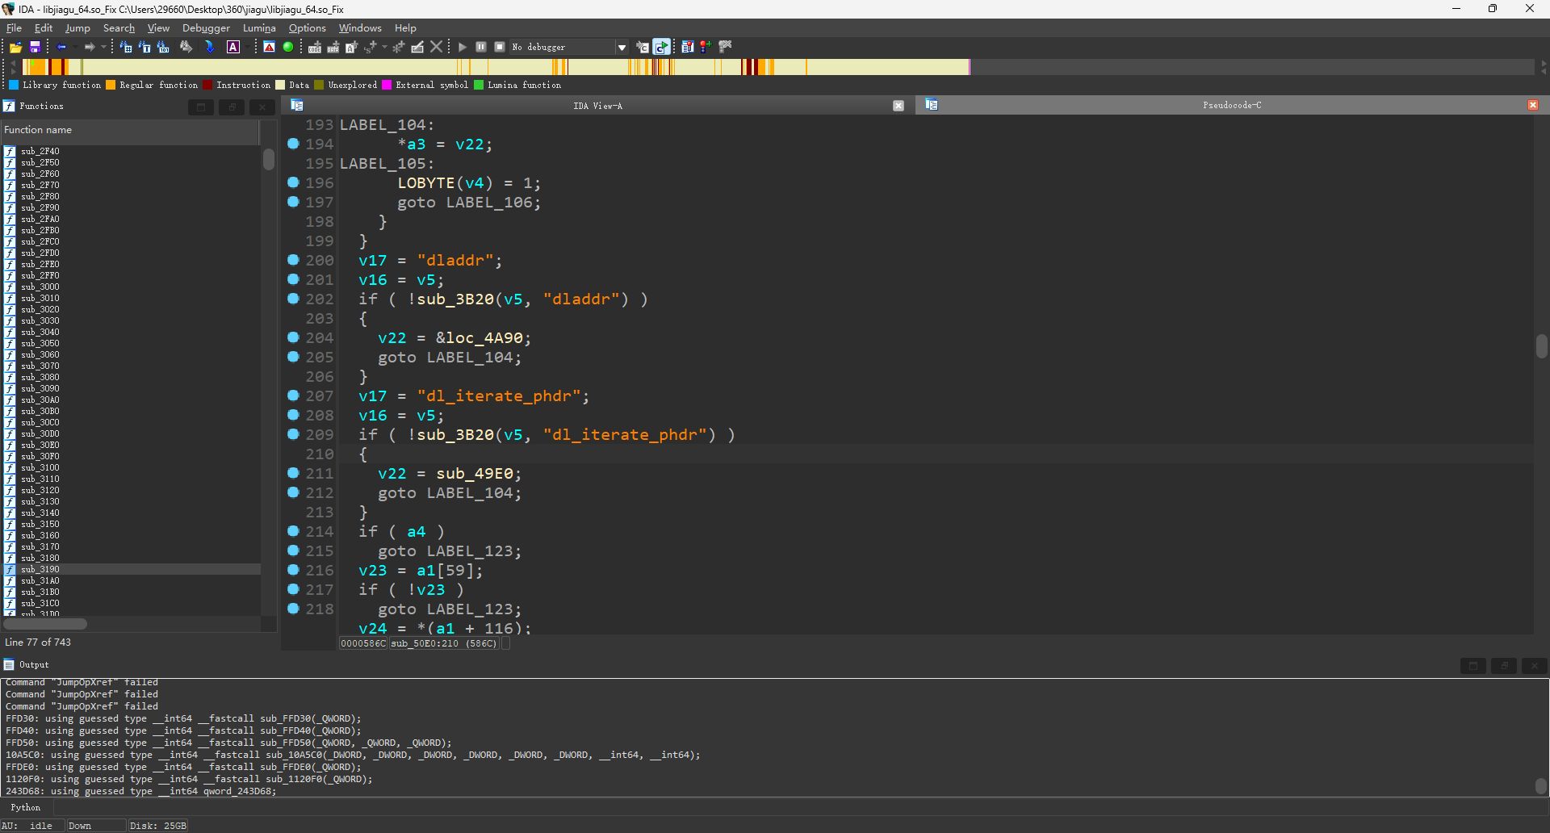1550x833 pixels.
Task: Click the Pseudocode-C tab icon
Action: 932,104
